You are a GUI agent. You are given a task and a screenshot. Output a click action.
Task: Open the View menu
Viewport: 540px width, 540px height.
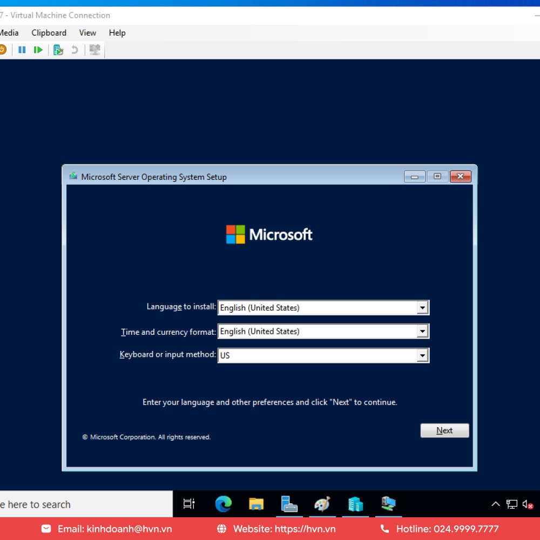click(x=87, y=33)
